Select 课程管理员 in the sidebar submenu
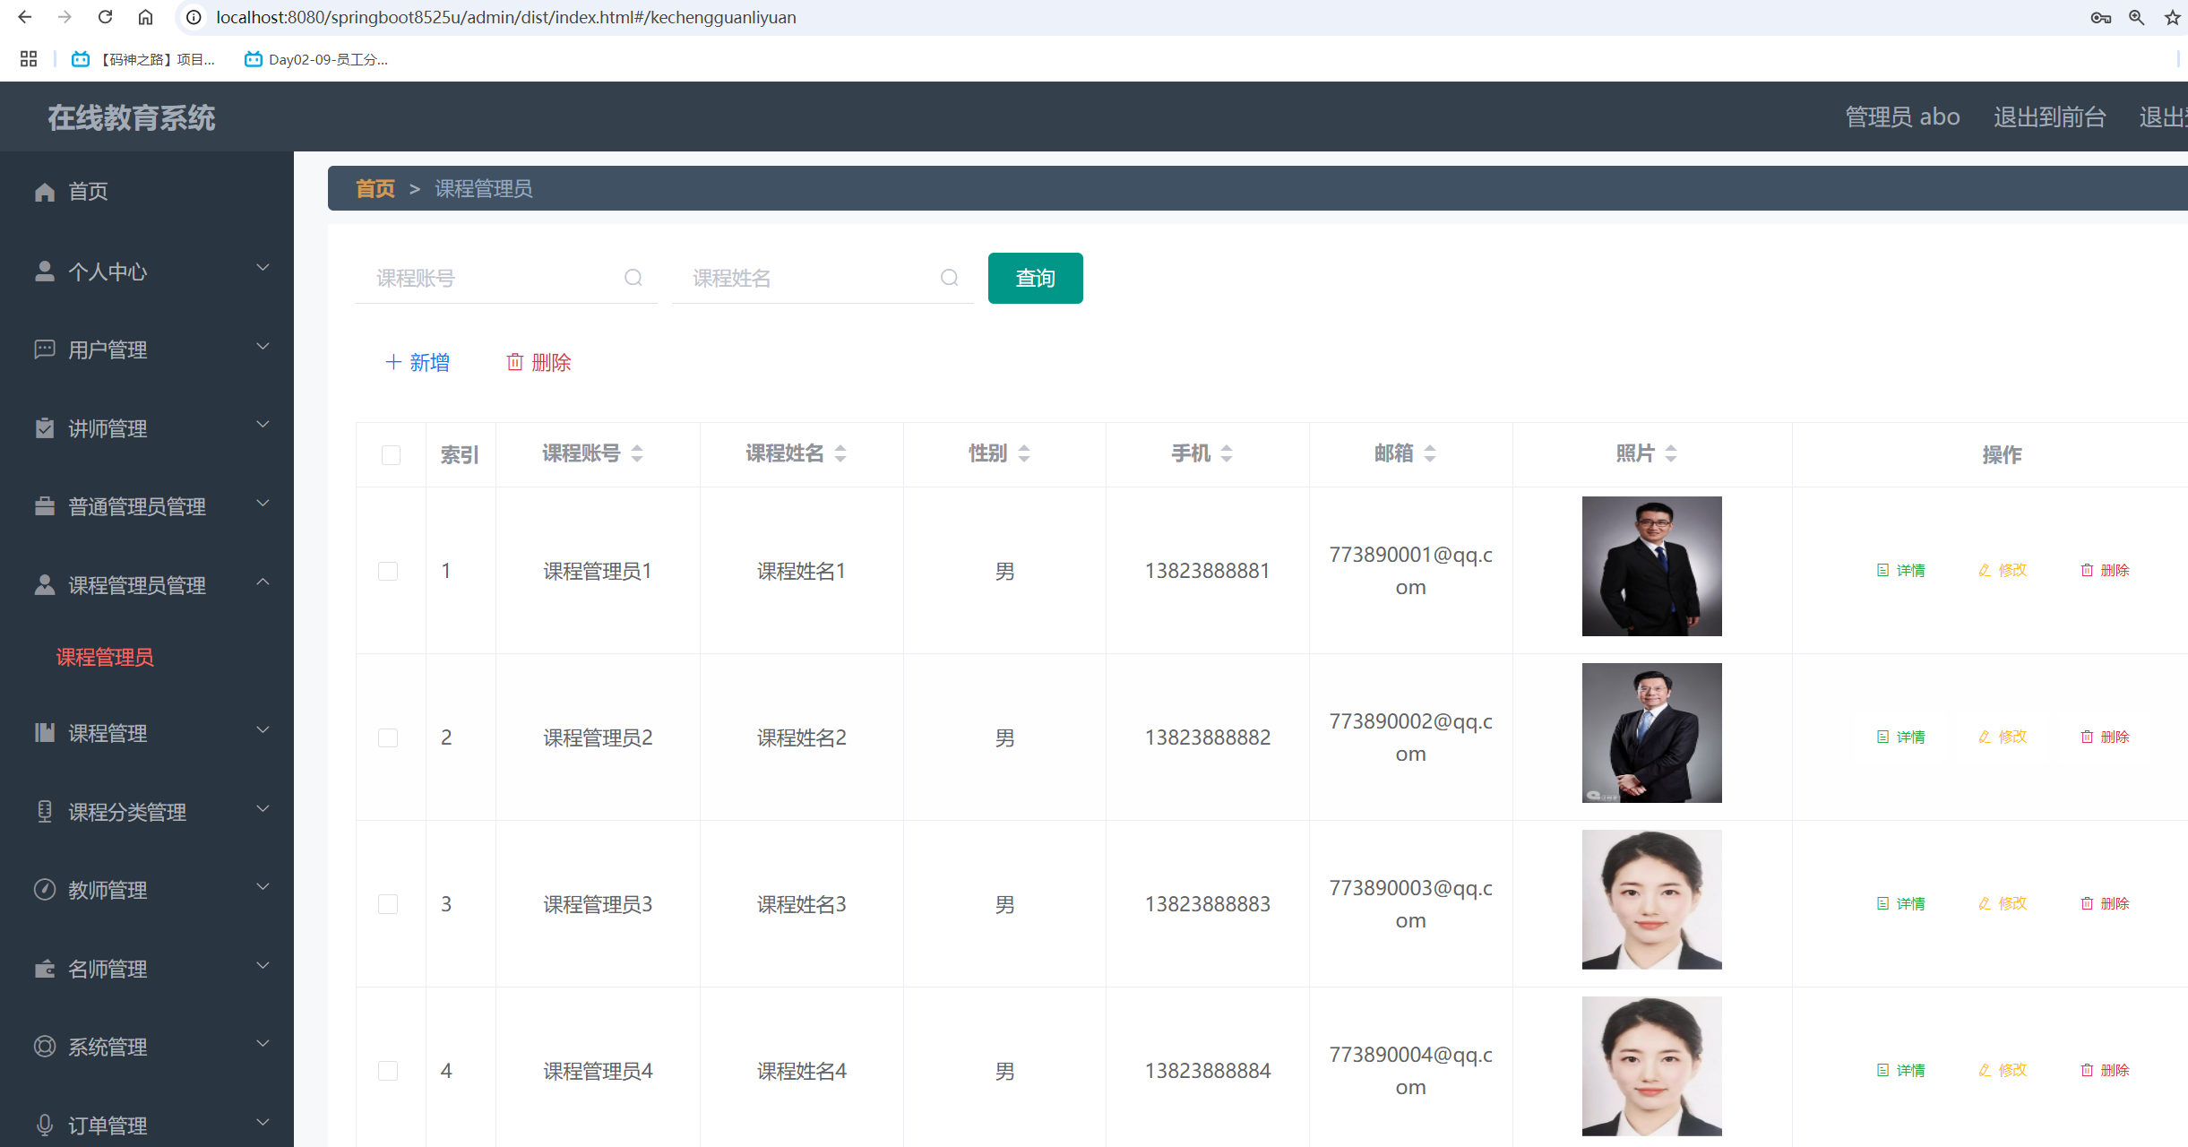This screenshot has height=1147, width=2188. tap(104, 657)
